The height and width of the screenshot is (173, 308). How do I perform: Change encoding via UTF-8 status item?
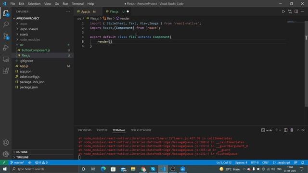255,162
